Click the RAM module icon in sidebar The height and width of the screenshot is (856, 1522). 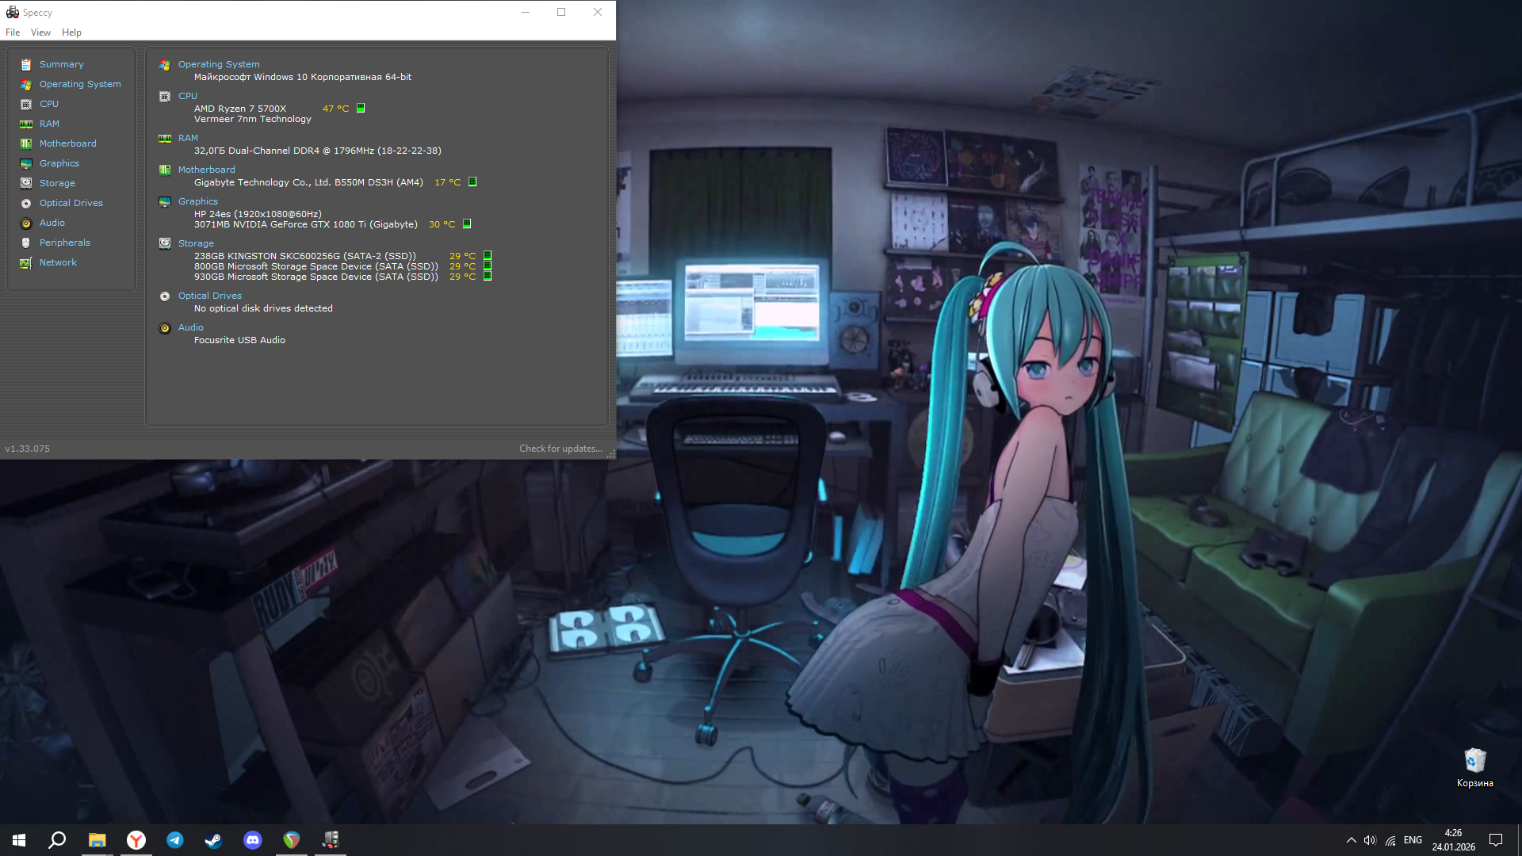(26, 124)
